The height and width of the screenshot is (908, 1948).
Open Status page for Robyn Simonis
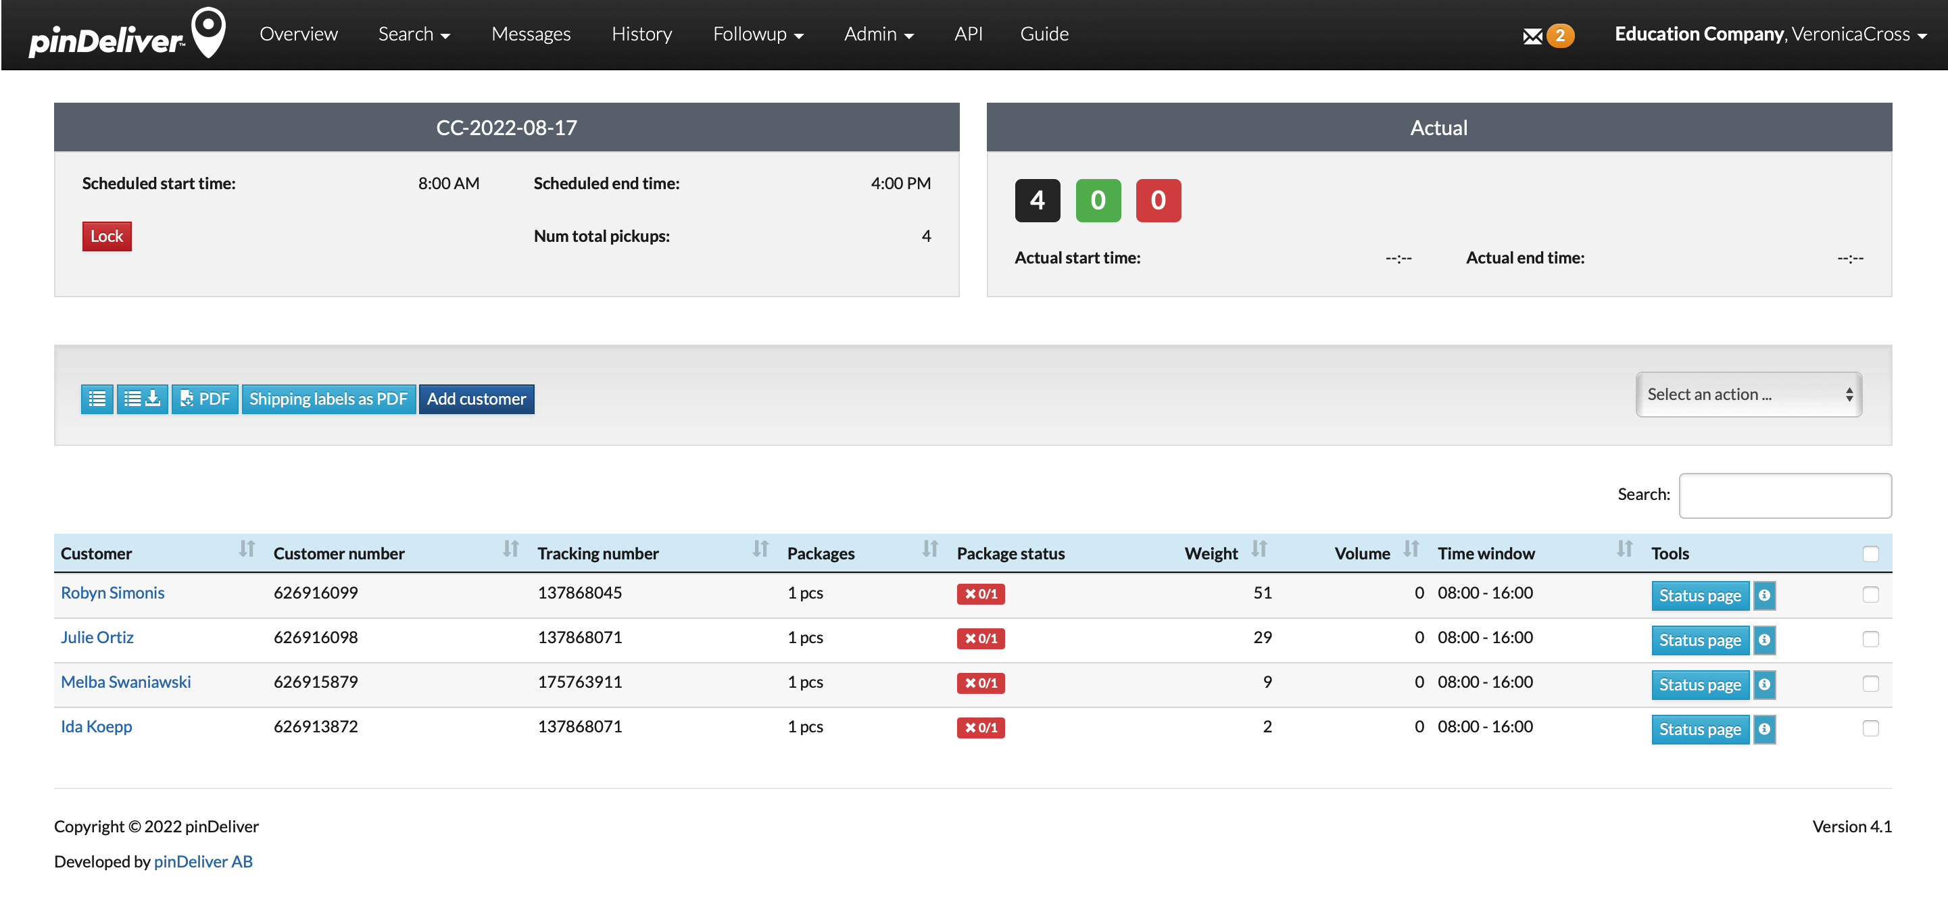pos(1700,595)
